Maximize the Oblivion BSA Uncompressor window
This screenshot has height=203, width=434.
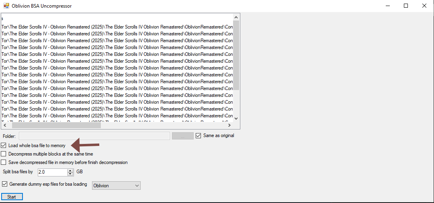tap(406, 6)
